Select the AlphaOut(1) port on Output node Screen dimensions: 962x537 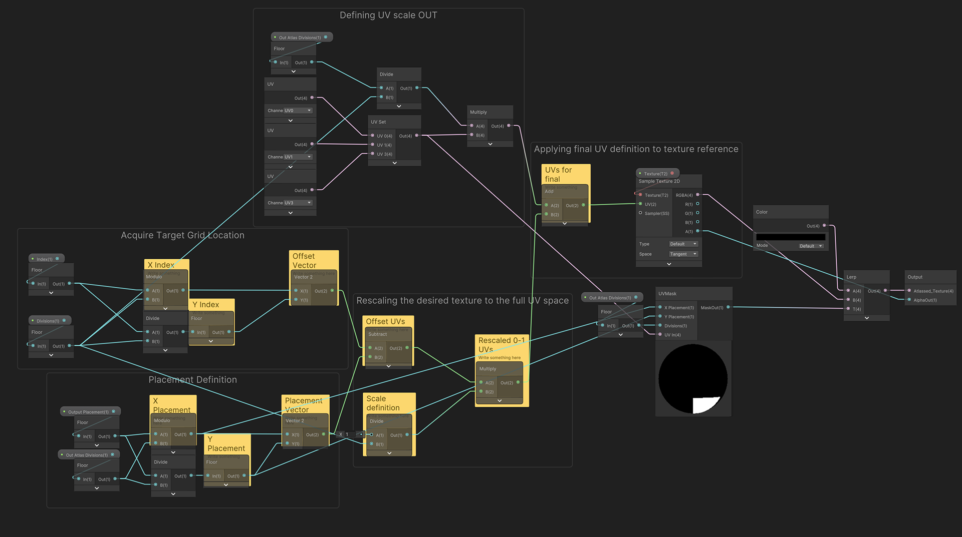click(x=909, y=300)
